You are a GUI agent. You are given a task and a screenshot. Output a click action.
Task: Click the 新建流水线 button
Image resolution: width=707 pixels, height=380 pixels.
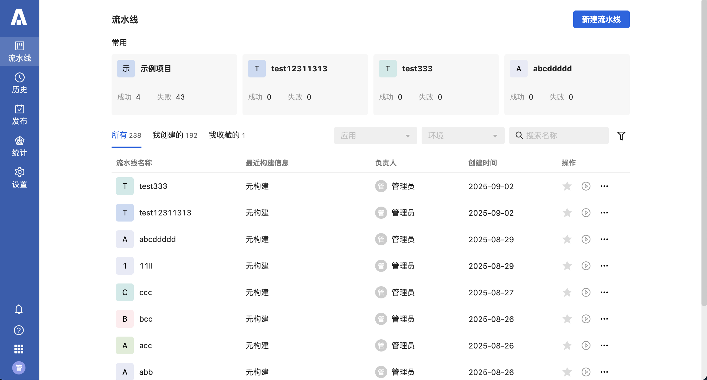(601, 19)
